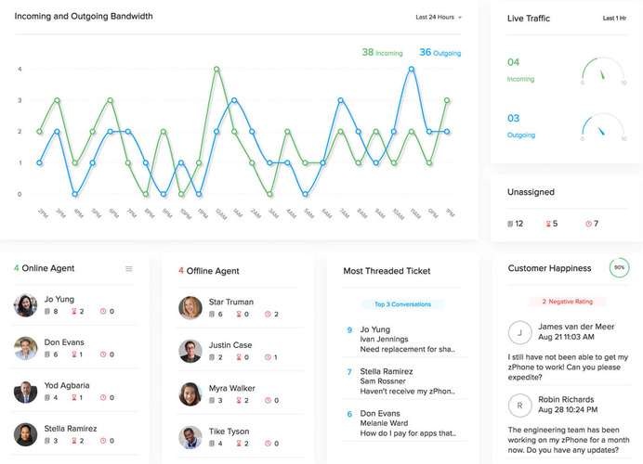Click the 04 Incoming live traffic value
The height and width of the screenshot is (464, 643).
pos(514,62)
